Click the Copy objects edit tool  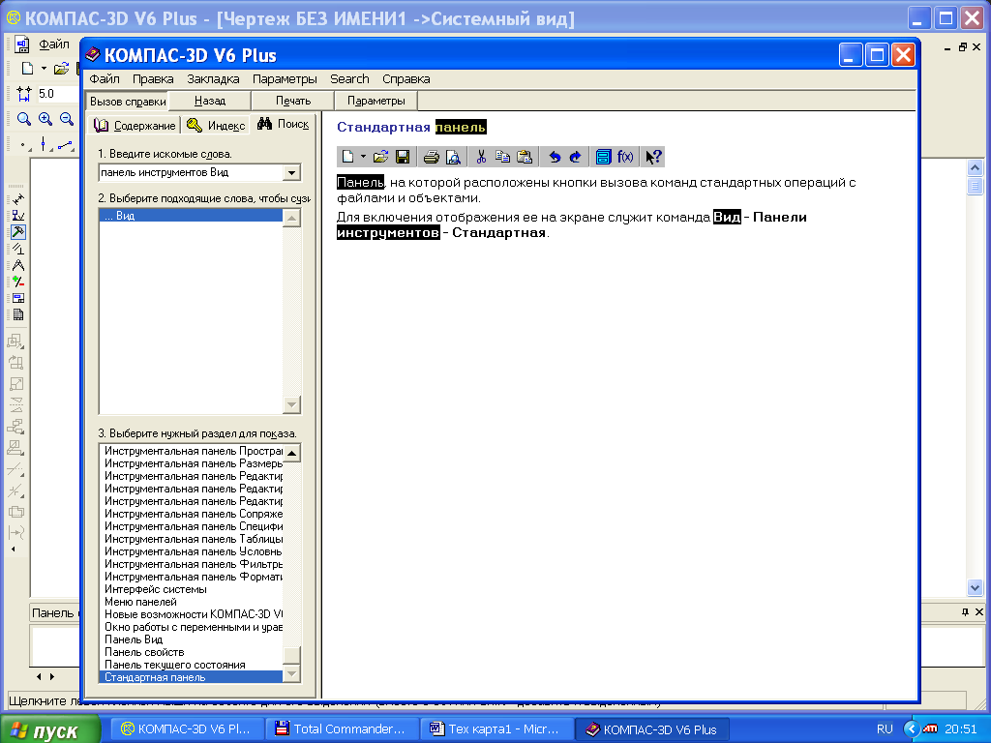[x=15, y=427]
